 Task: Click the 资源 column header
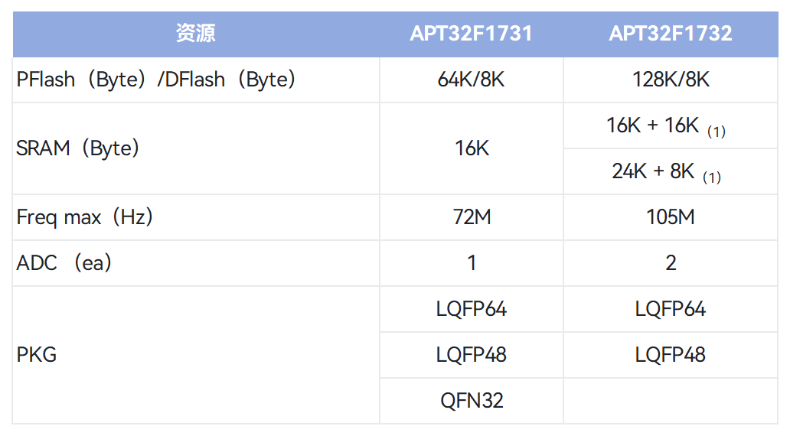[x=196, y=34]
